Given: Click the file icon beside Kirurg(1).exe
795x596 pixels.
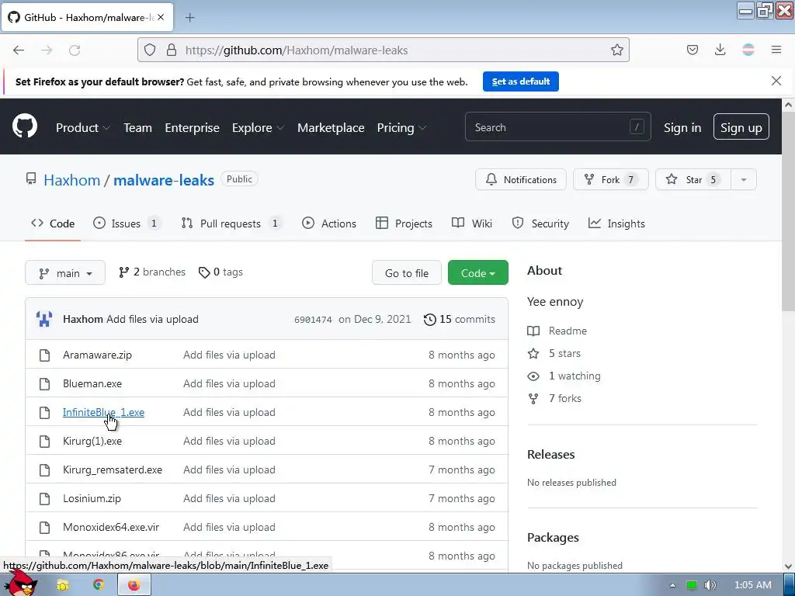Looking at the screenshot, I should 44,442.
